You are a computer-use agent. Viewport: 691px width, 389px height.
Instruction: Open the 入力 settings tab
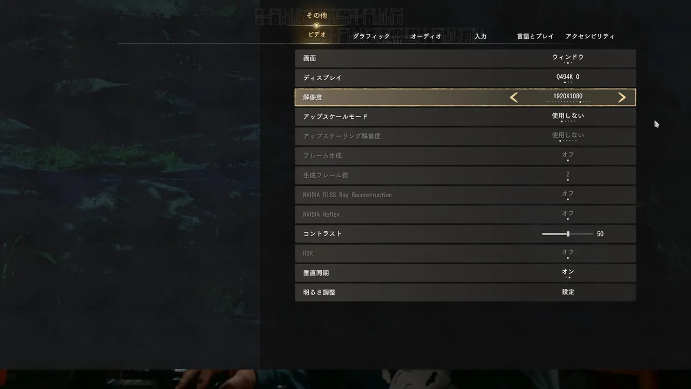480,36
